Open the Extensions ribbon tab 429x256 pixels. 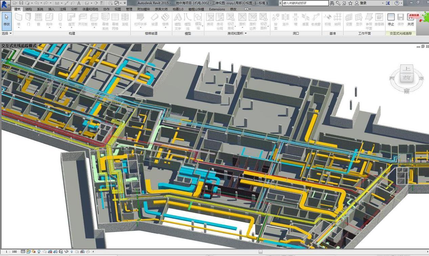pos(217,9)
